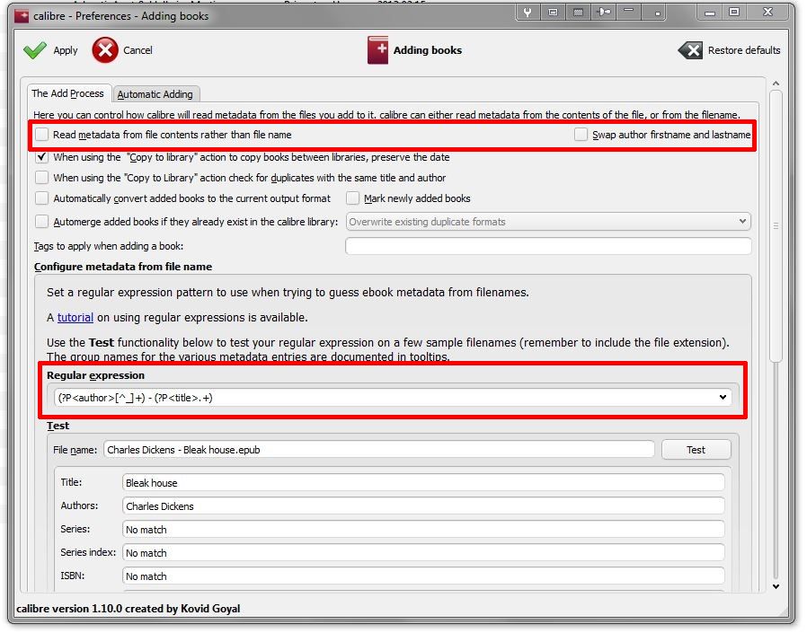Image resolution: width=807 pixels, height=633 pixels.
Task: Close the Preferences window with the X
Action: click(767, 12)
